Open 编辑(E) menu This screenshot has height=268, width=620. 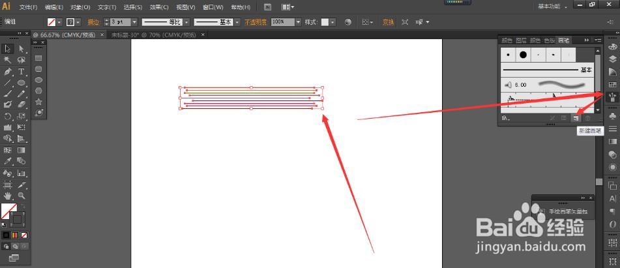click(x=54, y=7)
